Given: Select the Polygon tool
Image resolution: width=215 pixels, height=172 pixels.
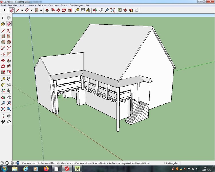Looking at the screenshot, I should pyautogui.click(x=9, y=42).
